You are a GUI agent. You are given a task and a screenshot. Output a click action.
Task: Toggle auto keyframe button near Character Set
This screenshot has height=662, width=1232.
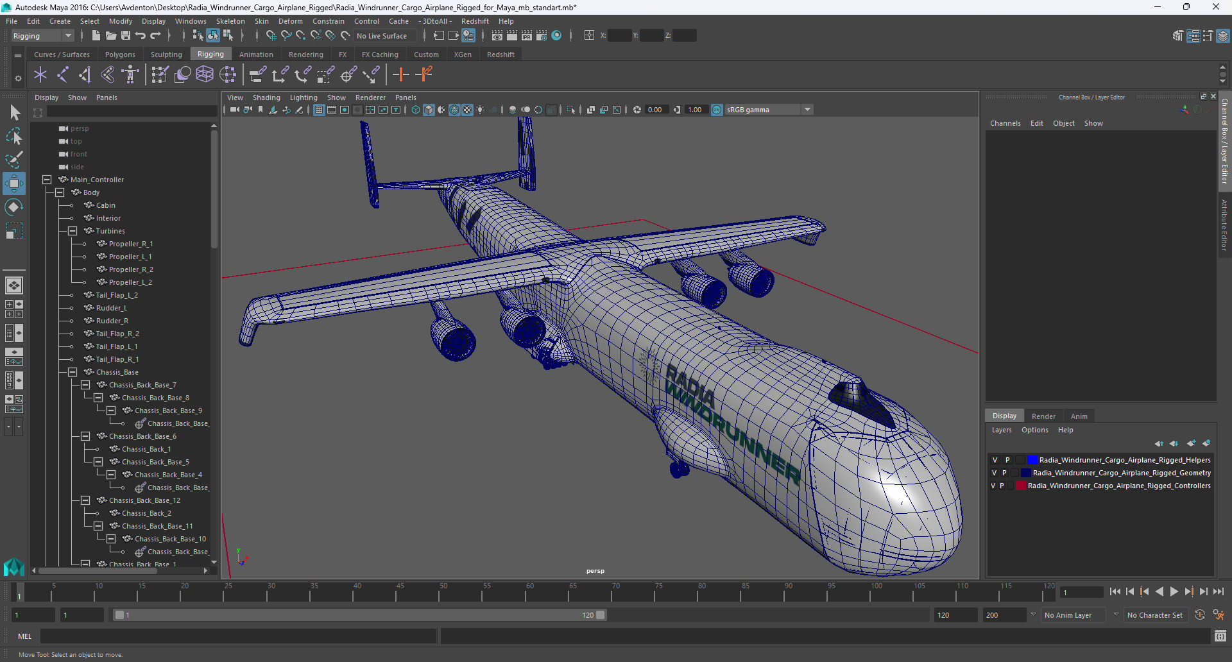pos(1200,615)
